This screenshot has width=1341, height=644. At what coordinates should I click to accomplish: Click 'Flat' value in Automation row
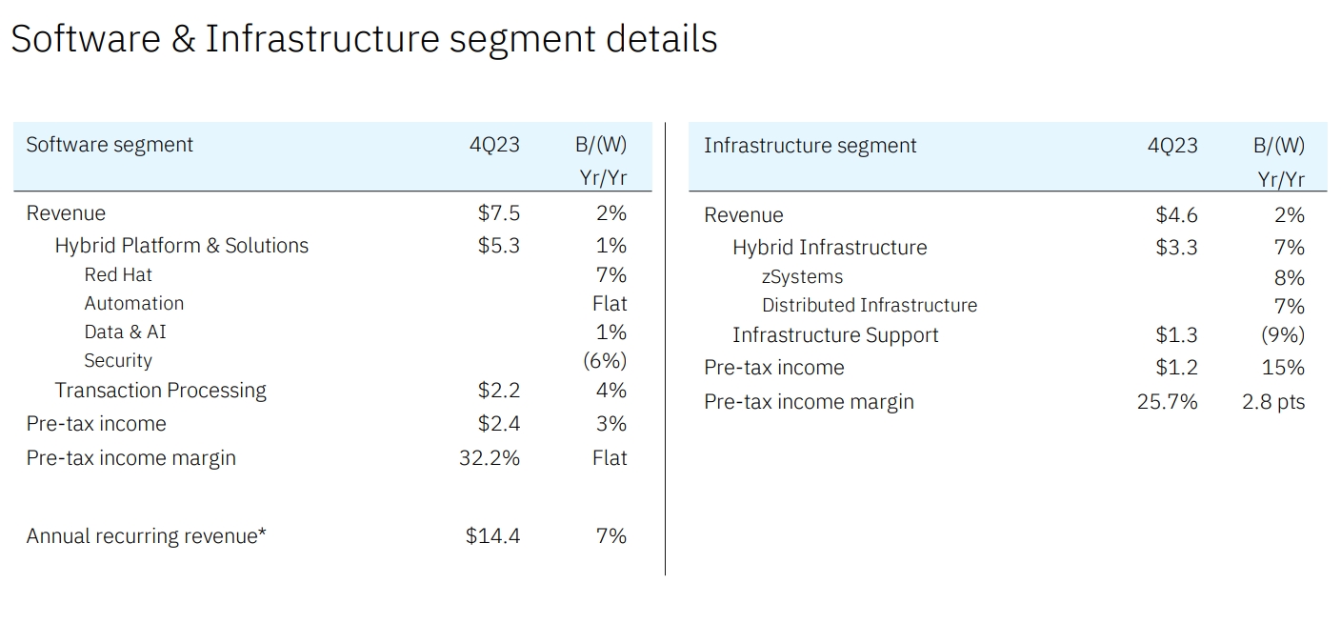point(610,303)
